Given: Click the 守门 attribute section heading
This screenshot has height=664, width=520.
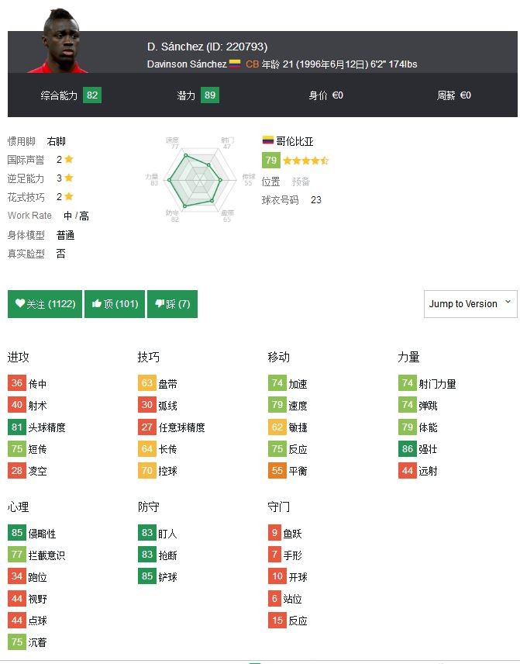Looking at the screenshot, I should click(x=279, y=507).
